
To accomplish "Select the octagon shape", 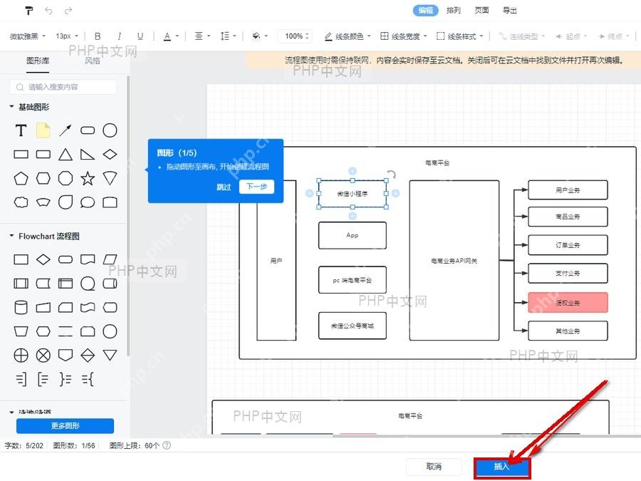I will click(x=66, y=178).
